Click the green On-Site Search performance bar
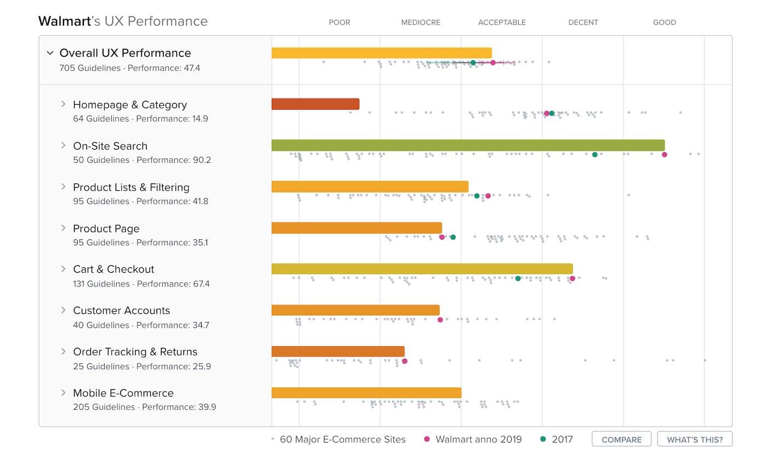 pyautogui.click(x=468, y=145)
